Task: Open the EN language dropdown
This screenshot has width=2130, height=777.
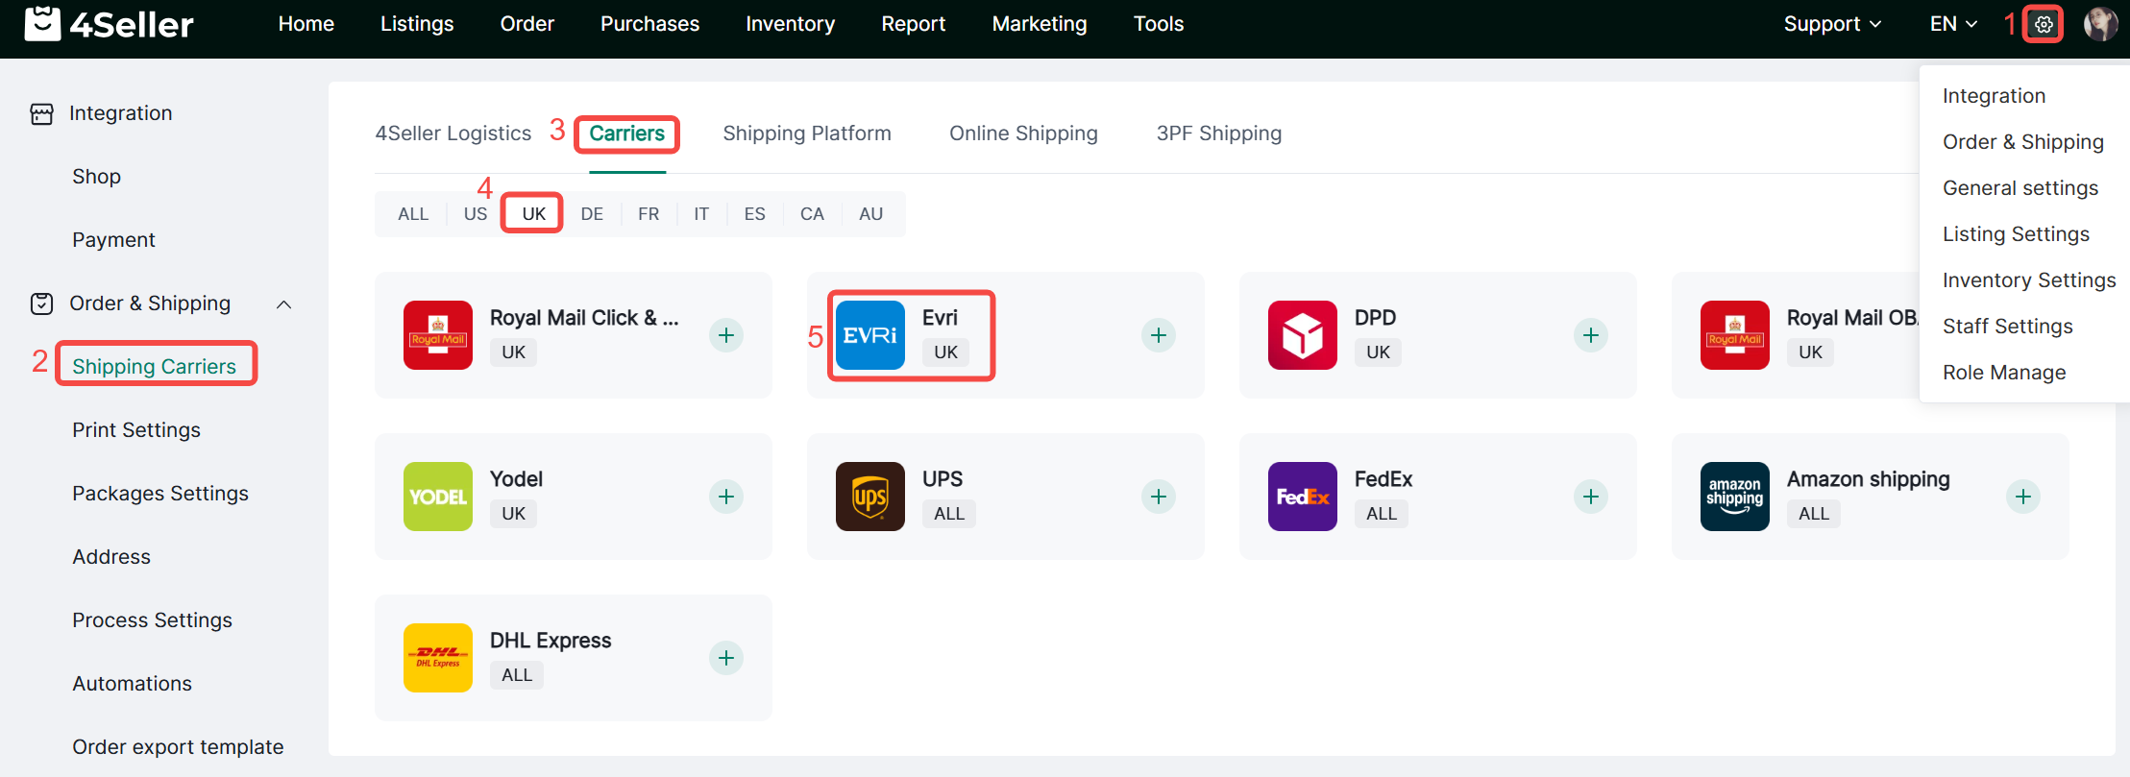Action: tap(1952, 24)
